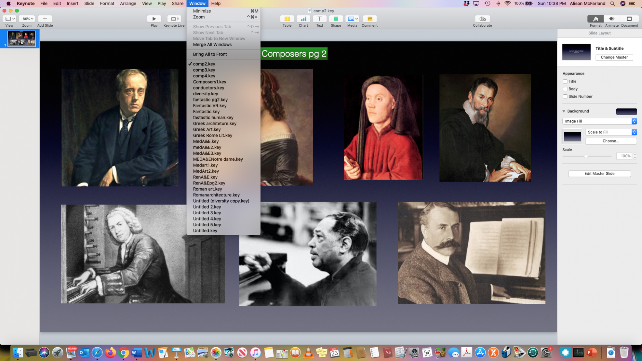Open Safari from the Dock
This screenshot has height=361, width=642.
click(97, 353)
